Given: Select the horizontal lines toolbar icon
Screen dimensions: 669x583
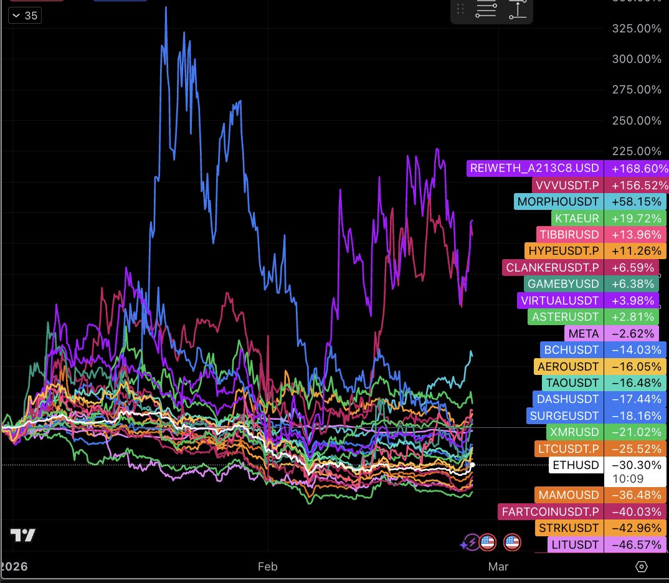Looking at the screenshot, I should (486, 9).
